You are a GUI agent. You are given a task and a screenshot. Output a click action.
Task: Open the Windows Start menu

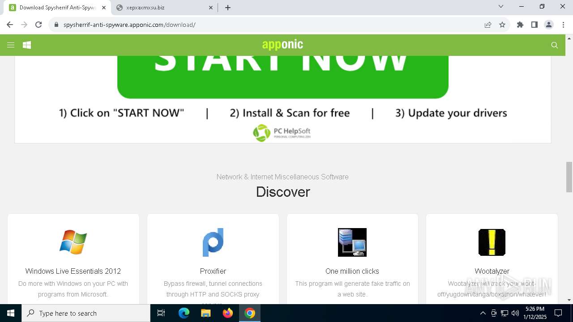tap(11, 313)
